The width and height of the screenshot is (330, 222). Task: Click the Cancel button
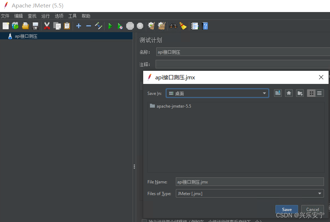313,209
